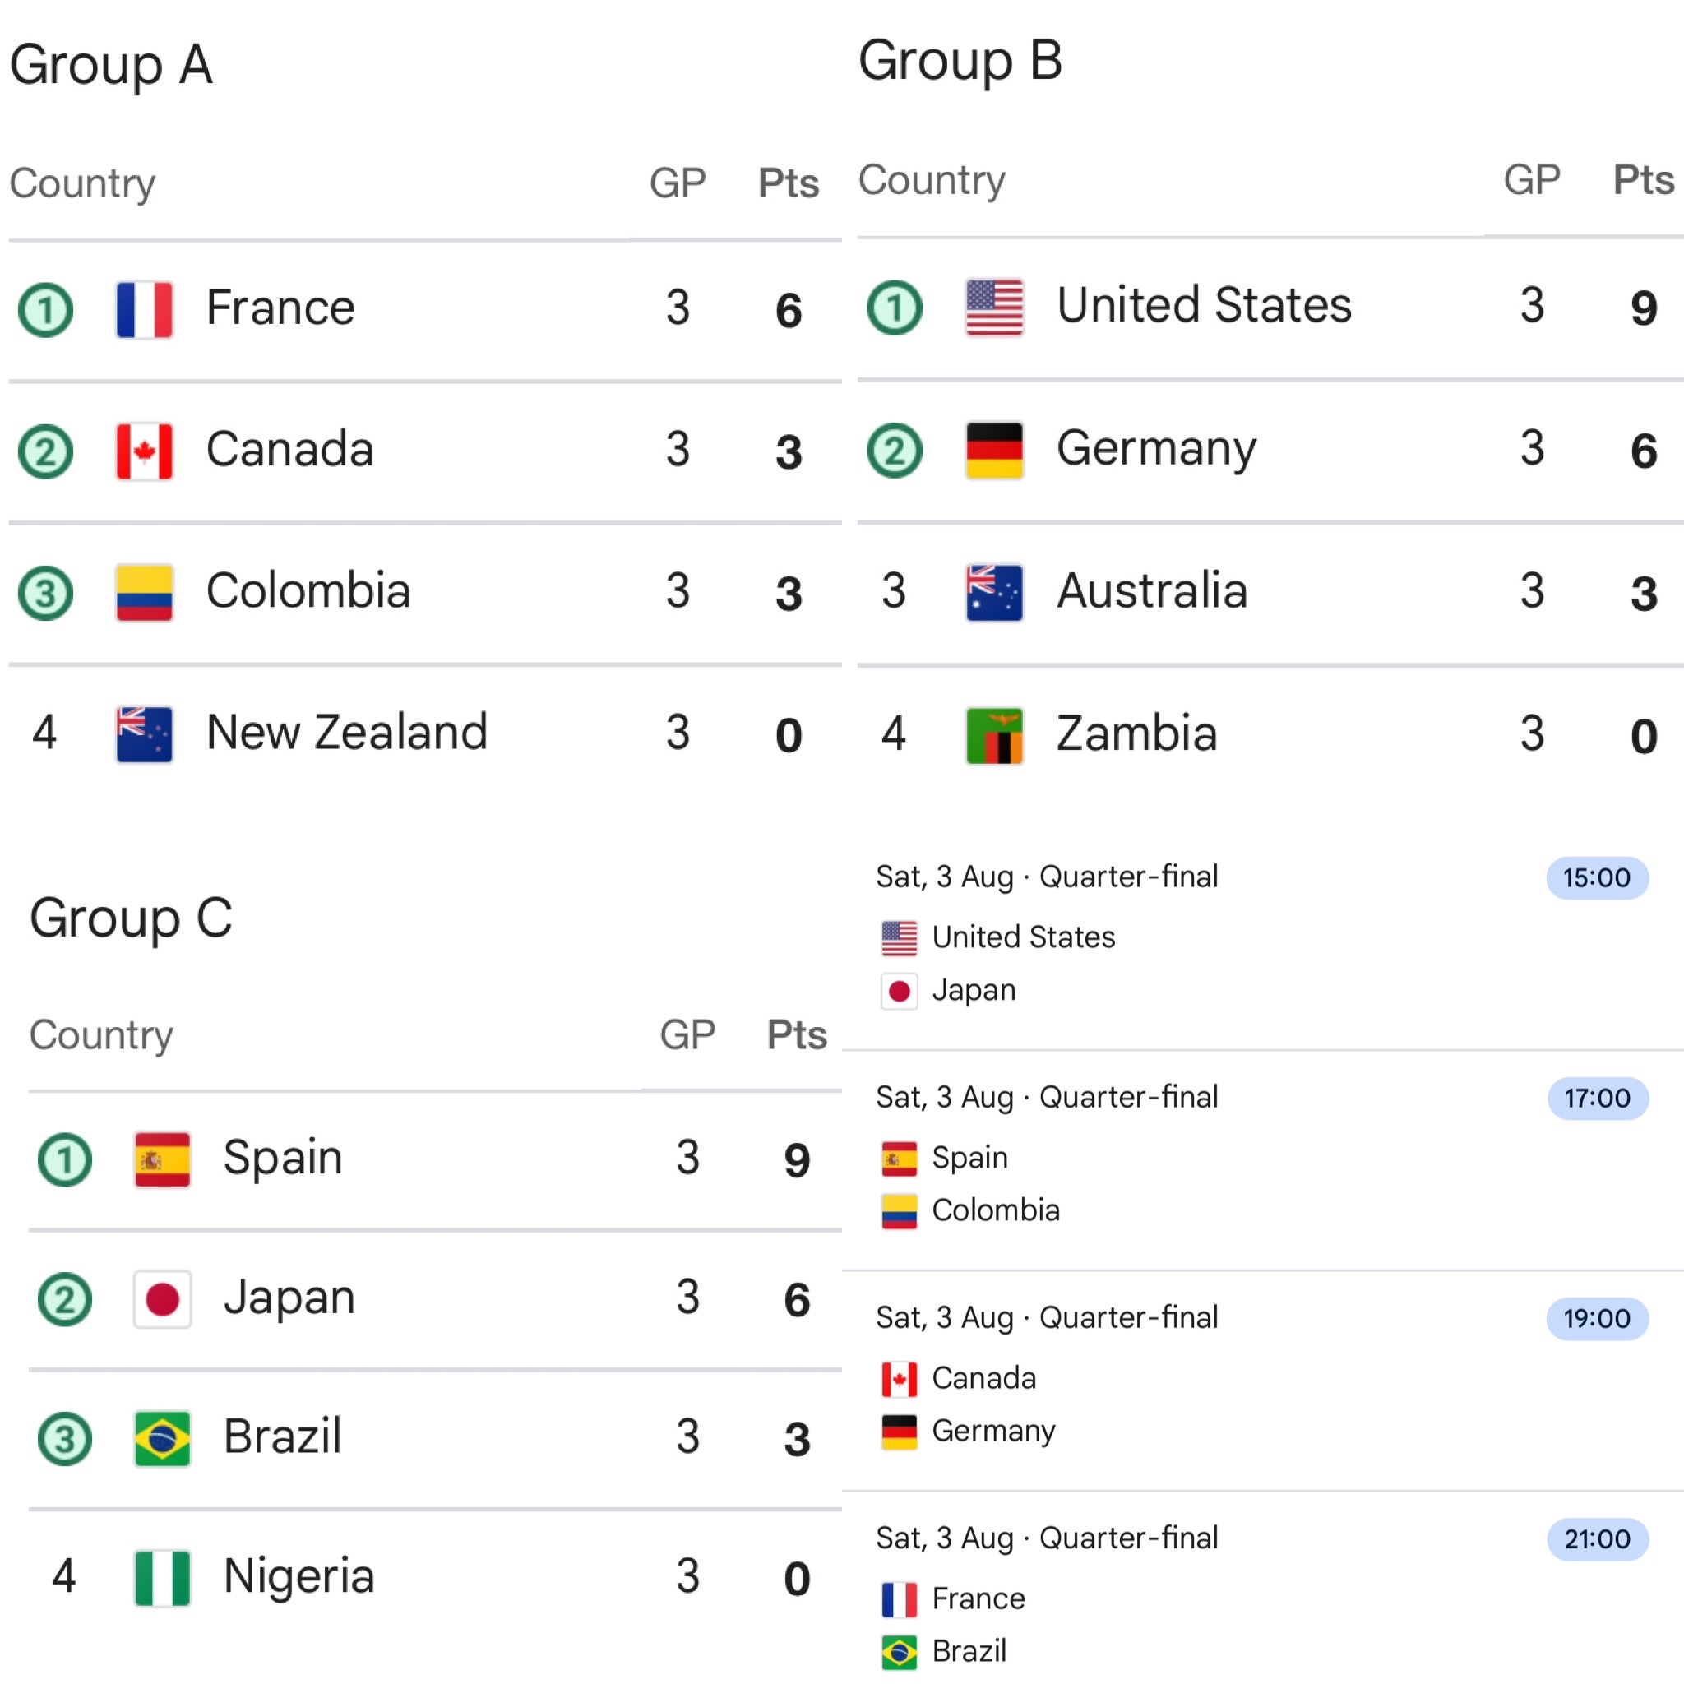Image resolution: width=1684 pixels, height=1684 pixels.
Task: Click the green rank 1 badge beside Spain
Action: click(64, 1159)
